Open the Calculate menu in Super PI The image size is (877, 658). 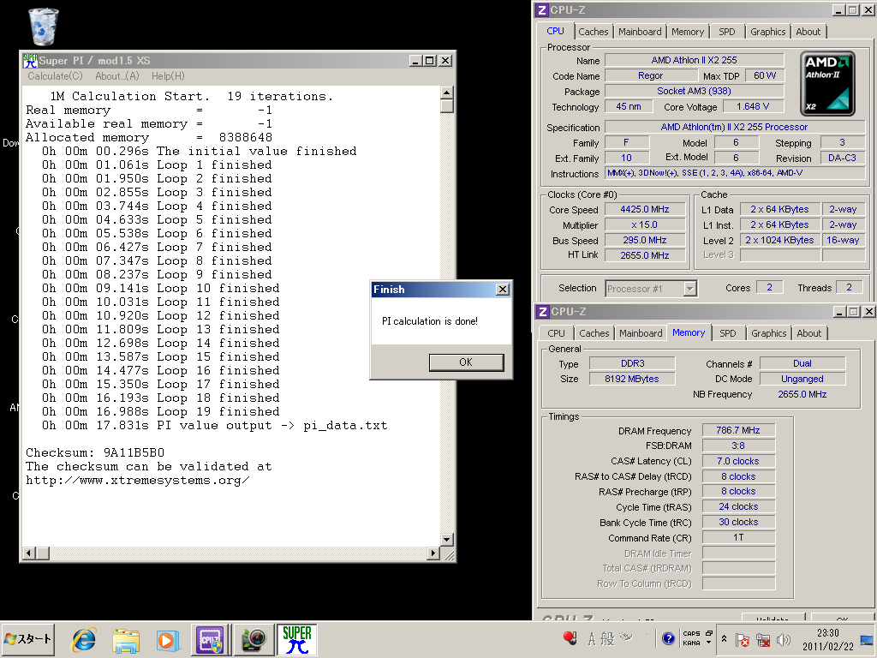tap(55, 76)
